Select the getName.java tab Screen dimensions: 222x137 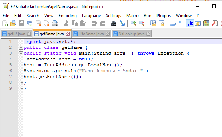[x=52, y=34]
